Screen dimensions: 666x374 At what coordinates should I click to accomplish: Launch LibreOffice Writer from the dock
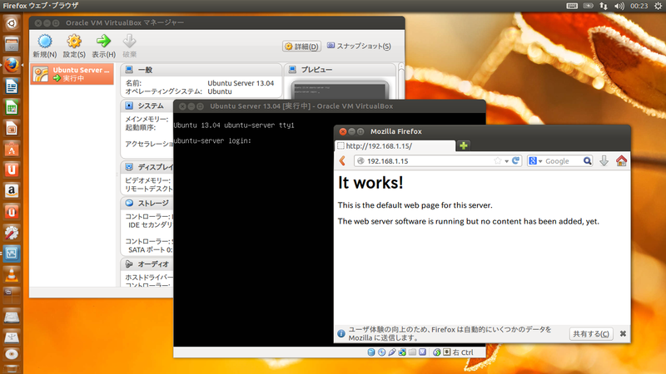[x=12, y=86]
